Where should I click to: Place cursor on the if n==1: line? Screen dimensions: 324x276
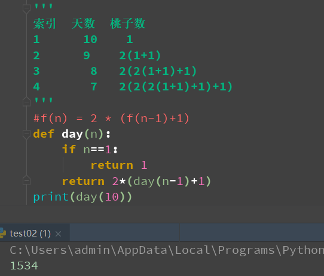pyautogui.click(x=90, y=150)
